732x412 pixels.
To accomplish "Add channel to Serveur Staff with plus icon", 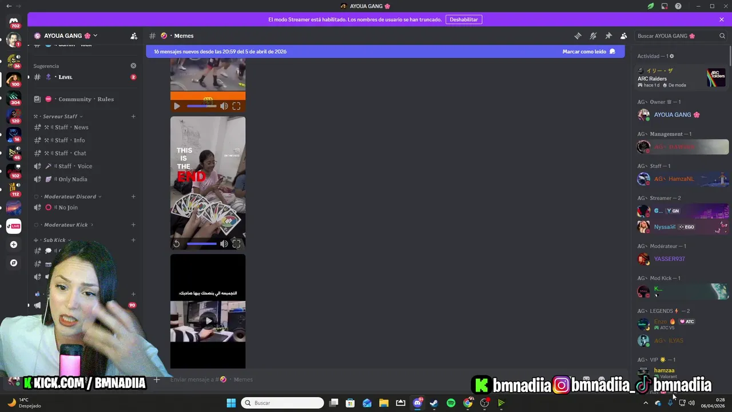I will coord(133,116).
